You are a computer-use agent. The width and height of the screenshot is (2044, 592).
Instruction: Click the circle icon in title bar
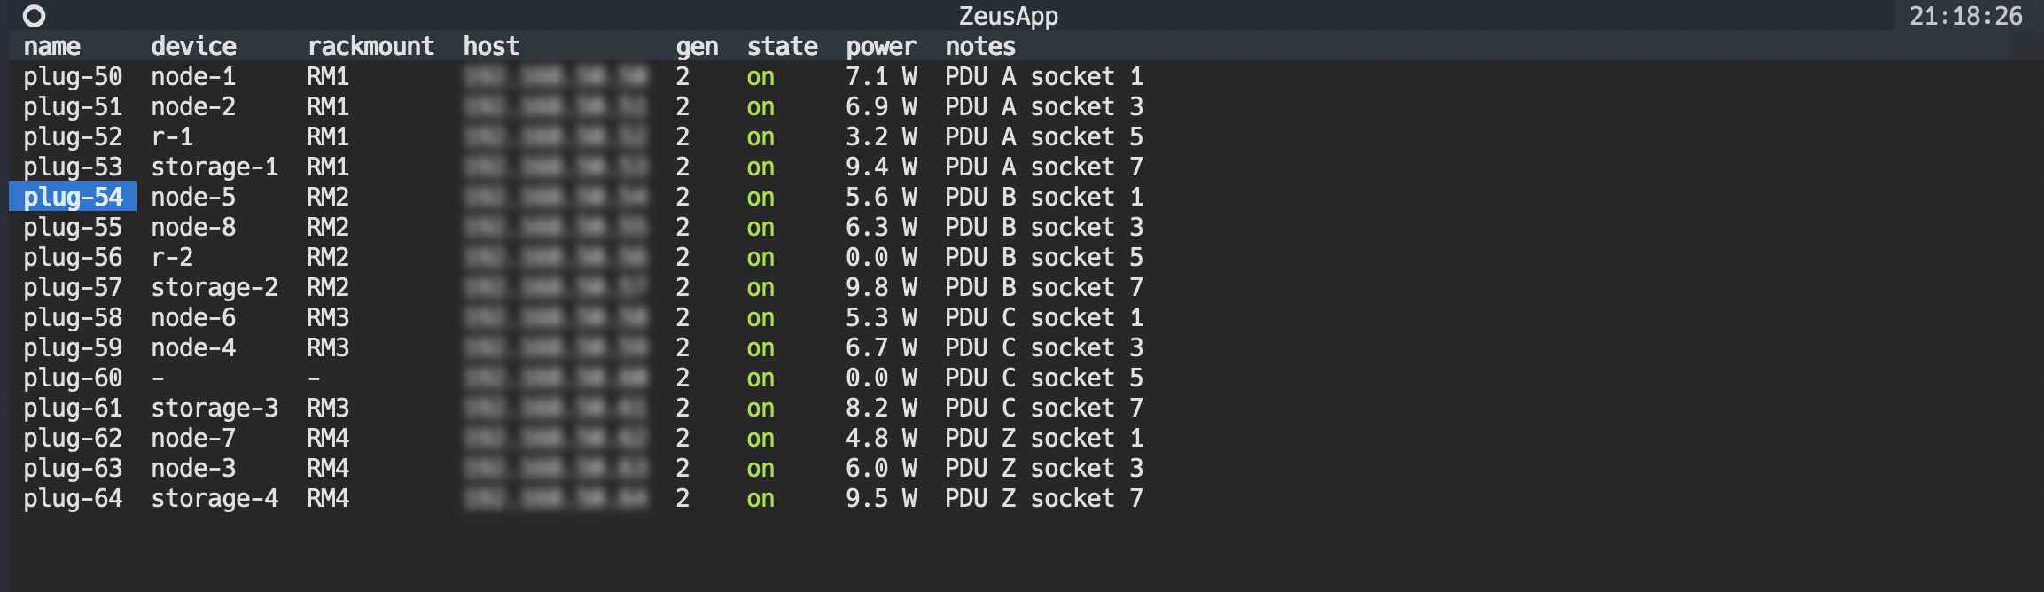(34, 16)
